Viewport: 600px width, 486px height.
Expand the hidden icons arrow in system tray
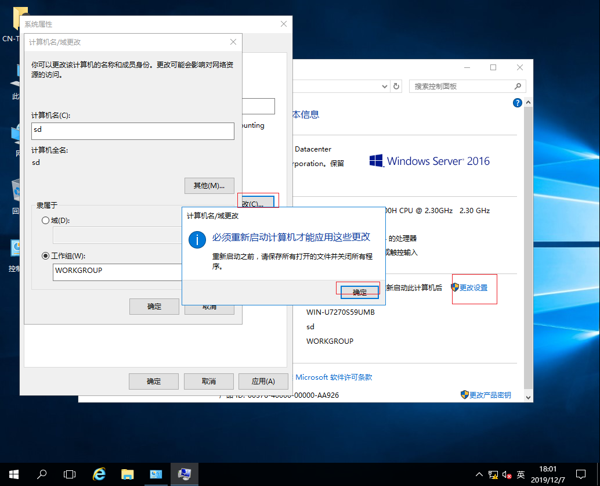pos(479,474)
